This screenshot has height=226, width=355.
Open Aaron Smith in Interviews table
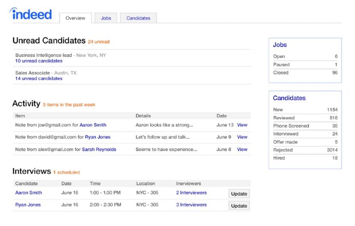[29, 193]
